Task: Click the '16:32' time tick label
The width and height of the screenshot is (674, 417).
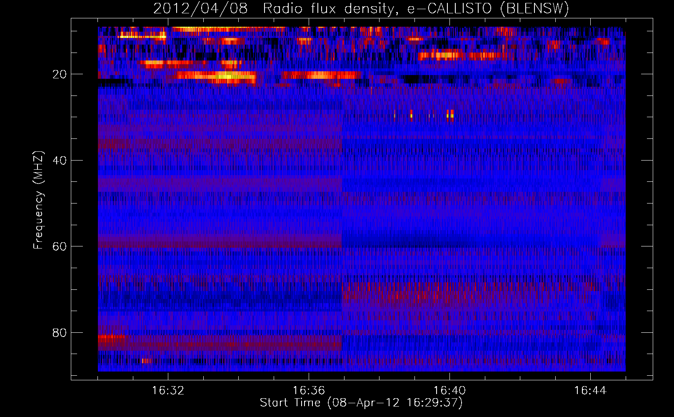Action: pyautogui.click(x=168, y=390)
